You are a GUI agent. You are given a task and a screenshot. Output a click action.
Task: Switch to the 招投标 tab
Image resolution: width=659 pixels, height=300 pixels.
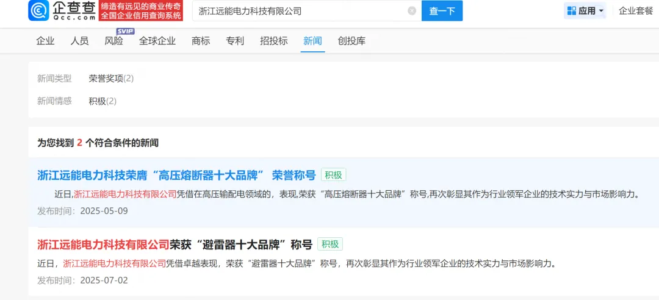[273, 41]
